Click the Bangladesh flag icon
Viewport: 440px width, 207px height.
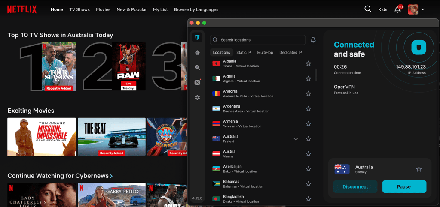tap(216, 199)
